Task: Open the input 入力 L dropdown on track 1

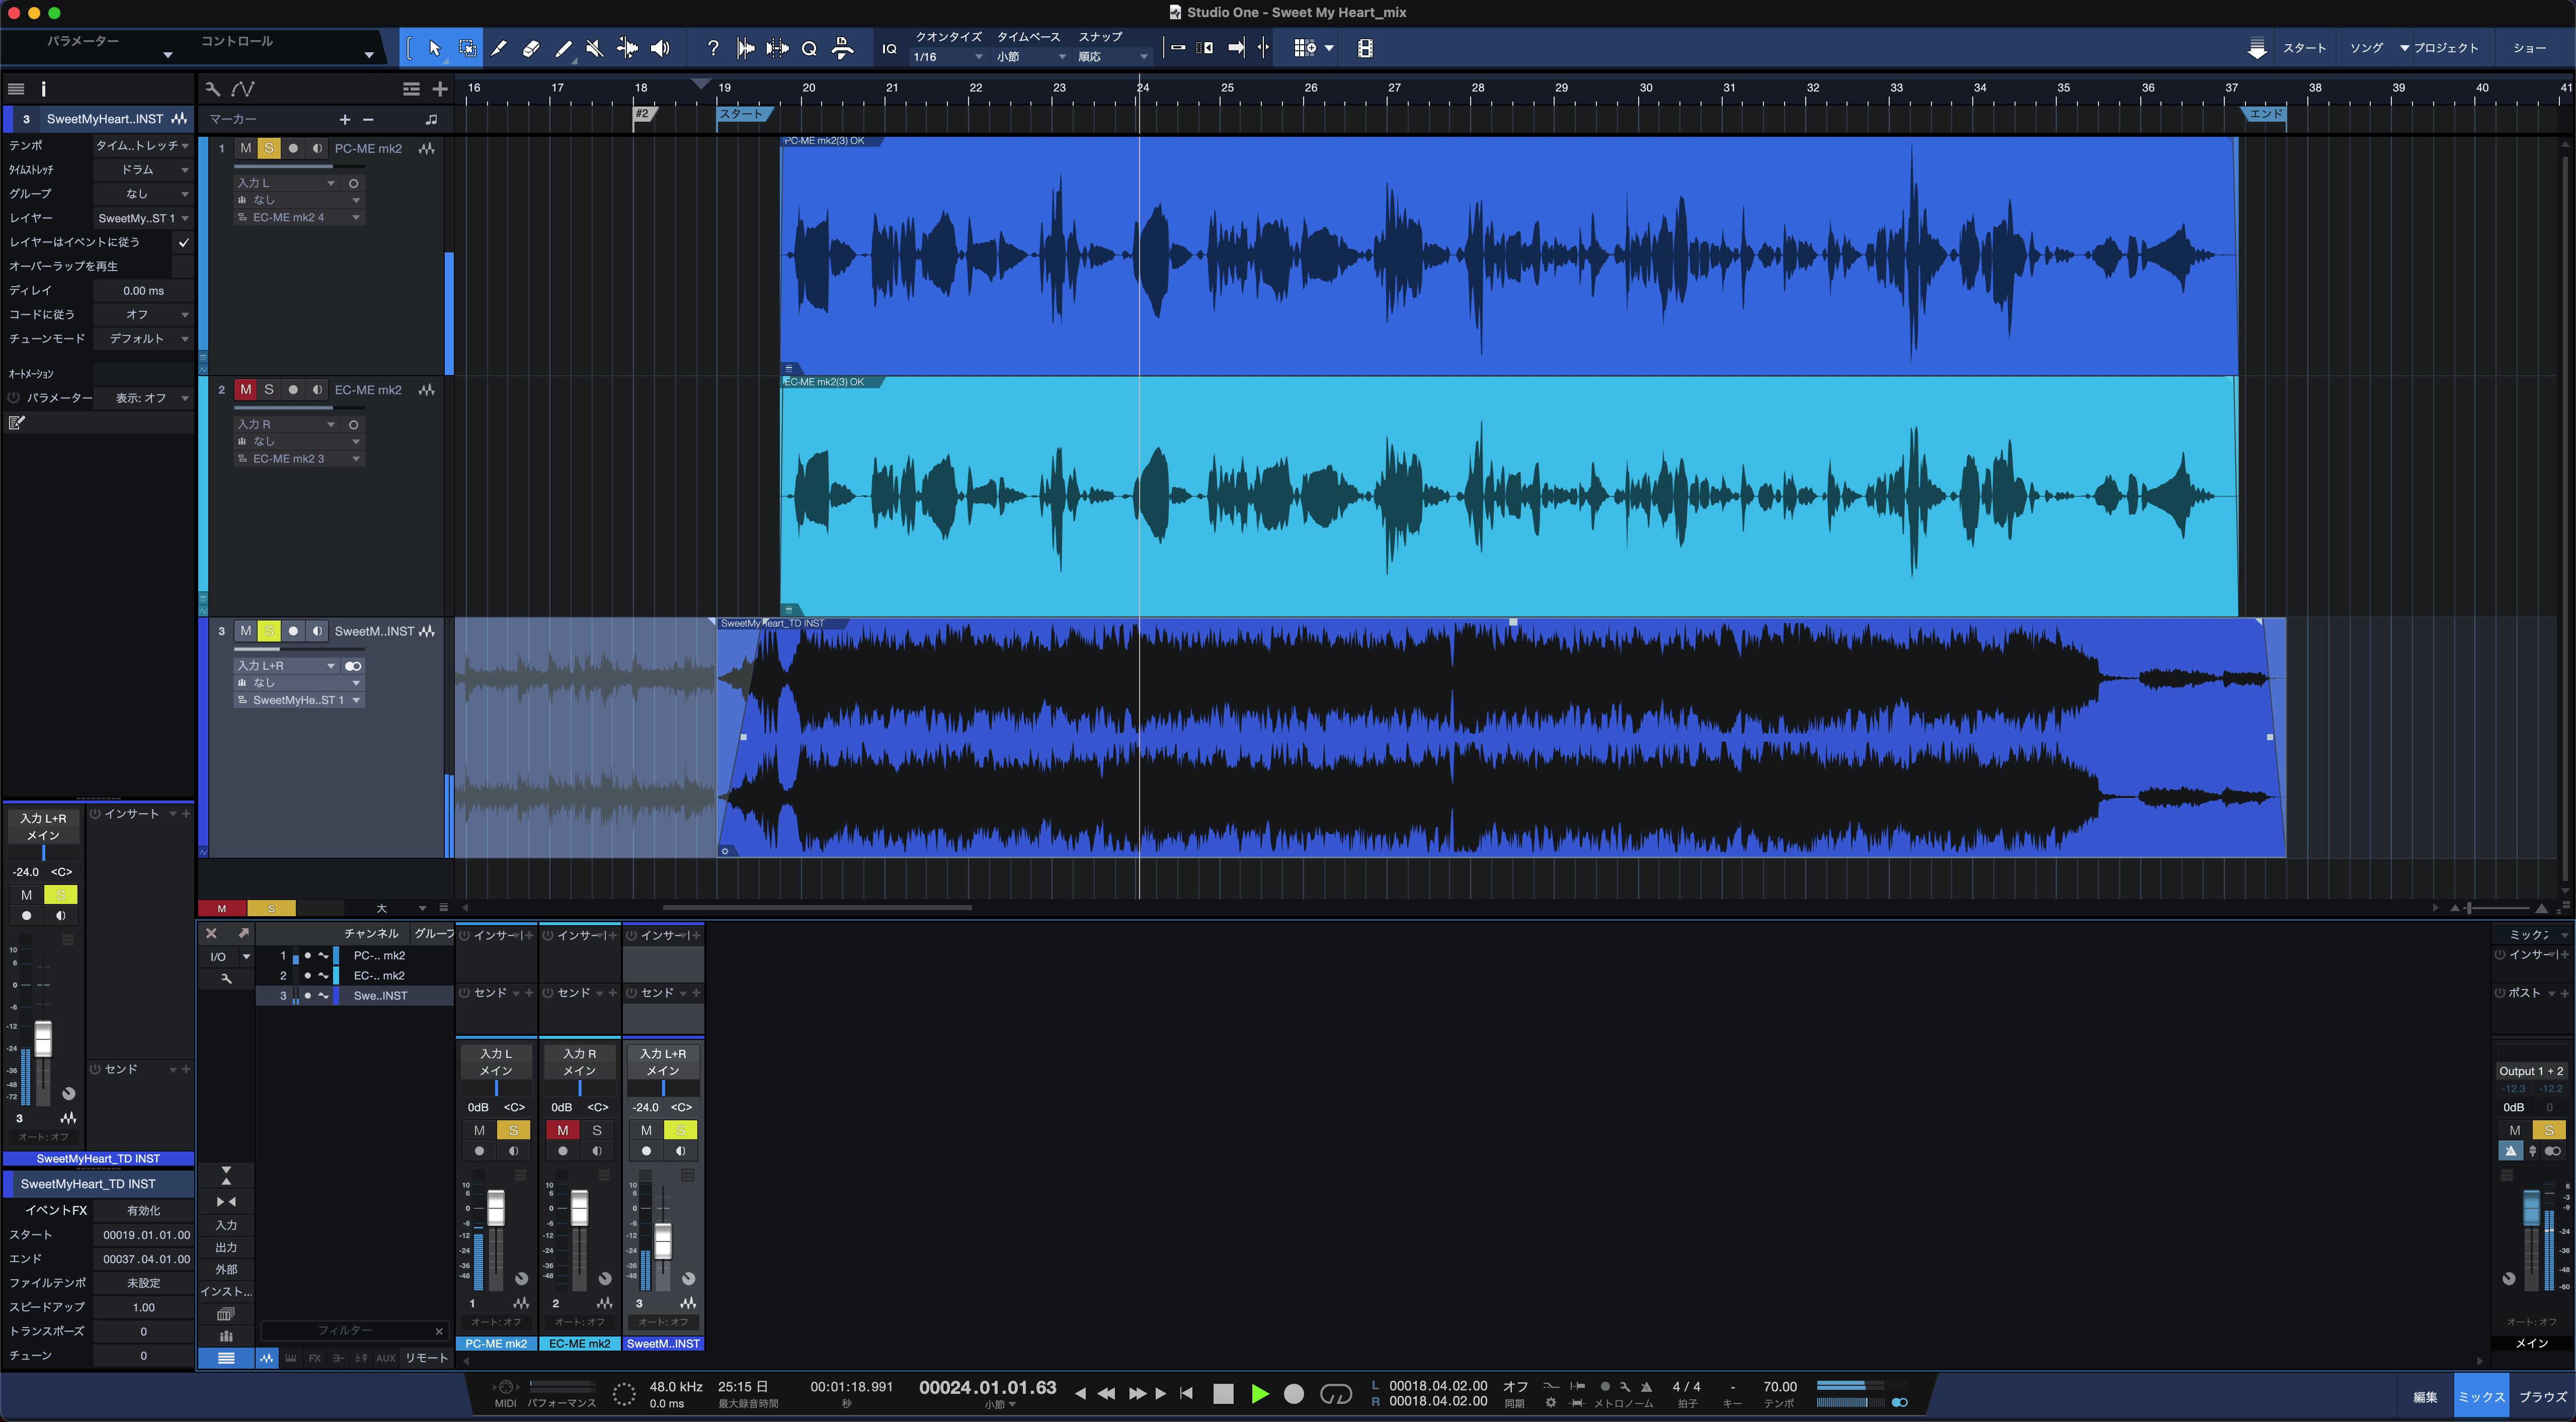Action: point(286,183)
